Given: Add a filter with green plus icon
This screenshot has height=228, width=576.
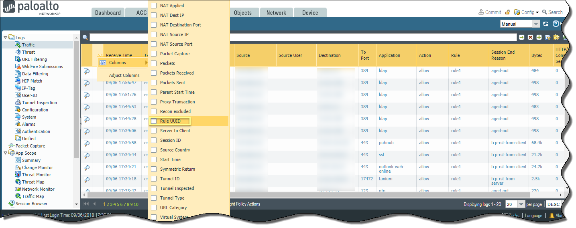Looking at the screenshot, I should coord(539,37).
